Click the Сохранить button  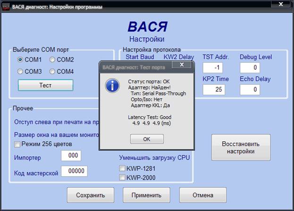(91, 195)
